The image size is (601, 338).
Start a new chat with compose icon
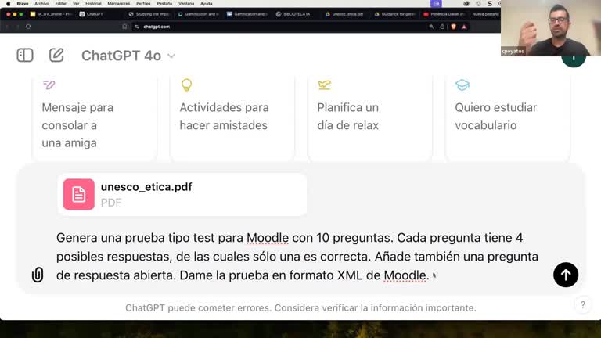click(56, 56)
